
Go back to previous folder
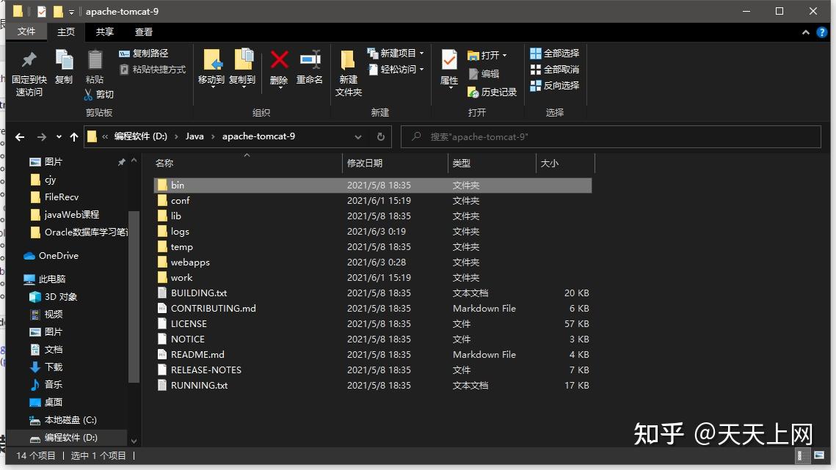(x=20, y=137)
